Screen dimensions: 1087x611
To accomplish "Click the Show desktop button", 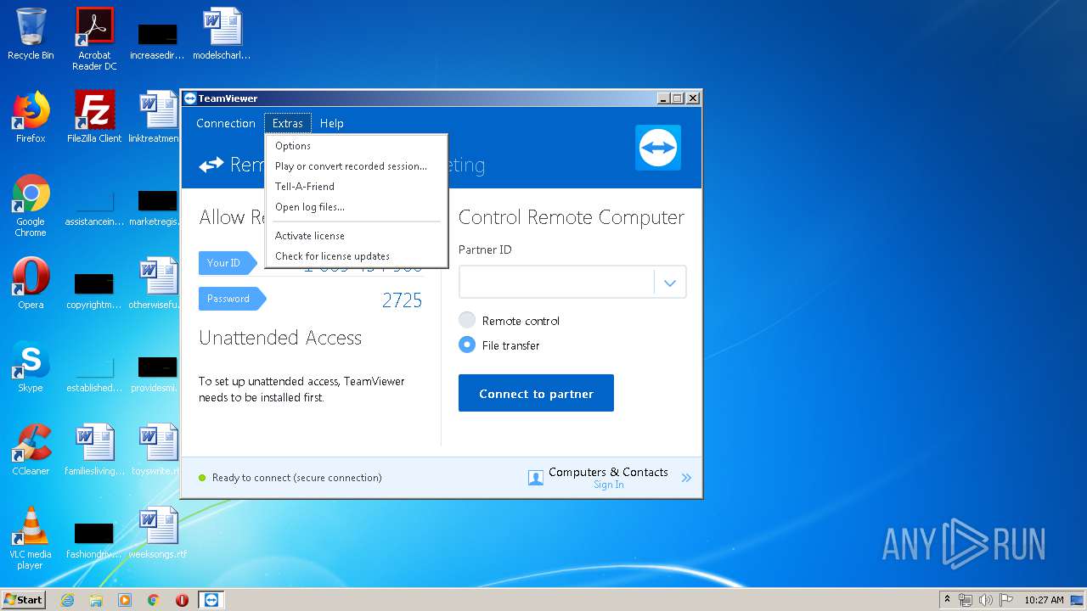I will tap(1079, 600).
